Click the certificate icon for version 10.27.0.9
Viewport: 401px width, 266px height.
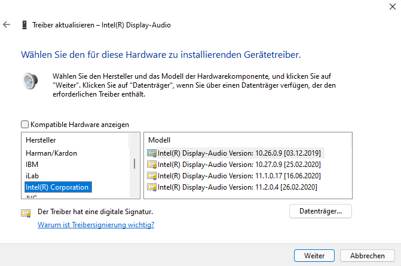pyautogui.click(x=152, y=165)
